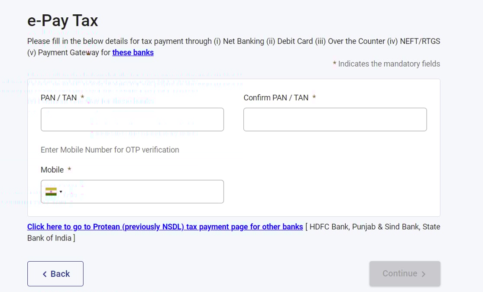Select the PAN / TAN input field
This screenshot has width=483, height=292.
click(x=132, y=119)
